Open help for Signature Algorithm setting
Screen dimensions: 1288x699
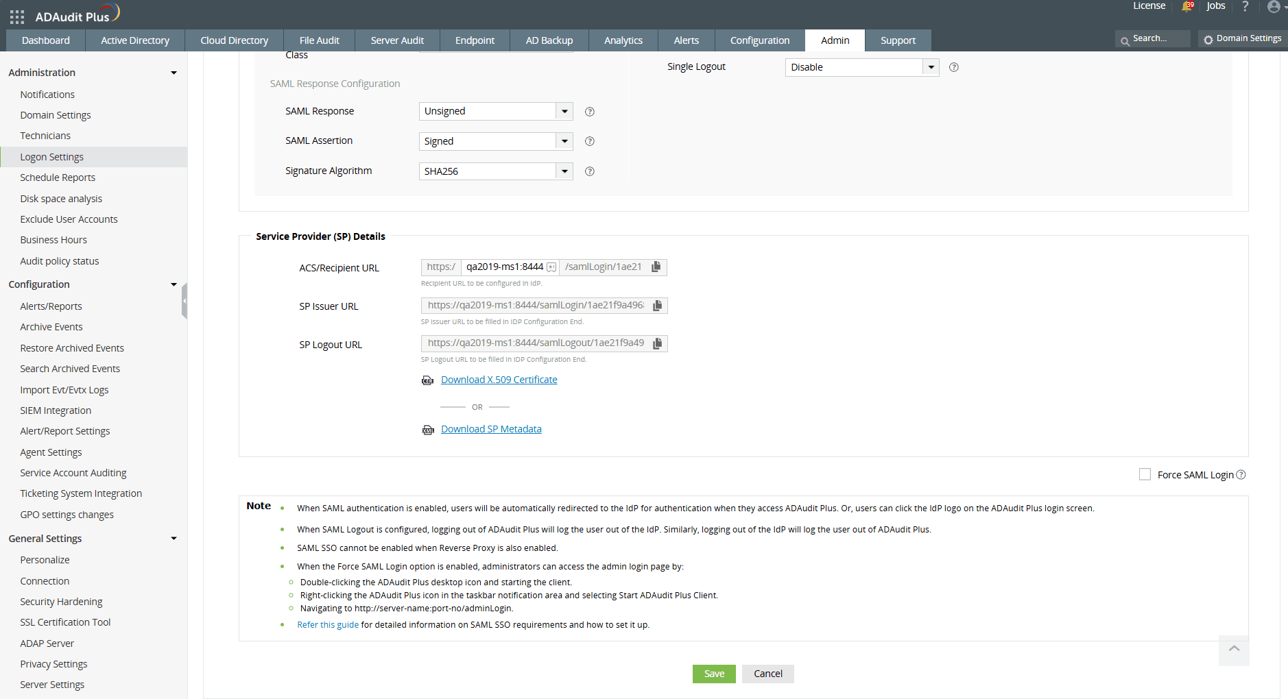588,171
